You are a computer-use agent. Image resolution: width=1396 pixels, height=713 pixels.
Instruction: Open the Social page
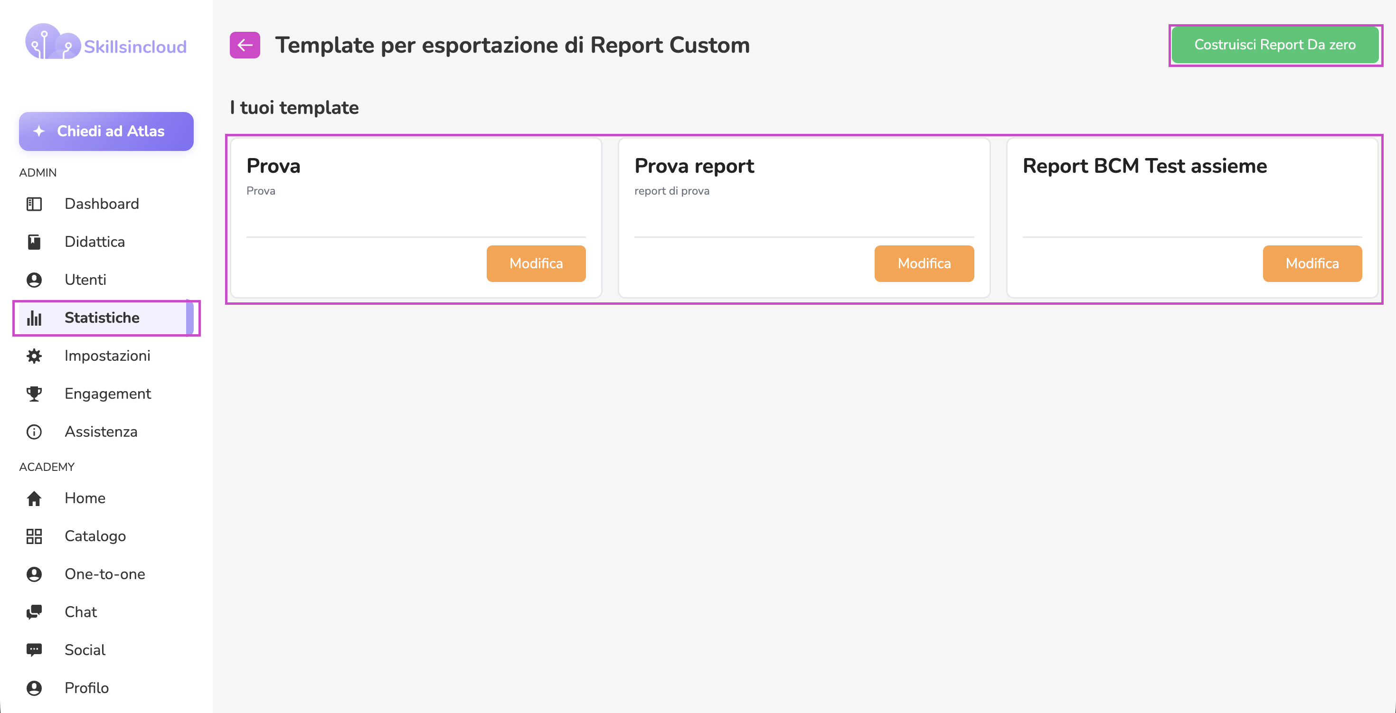tap(106, 649)
